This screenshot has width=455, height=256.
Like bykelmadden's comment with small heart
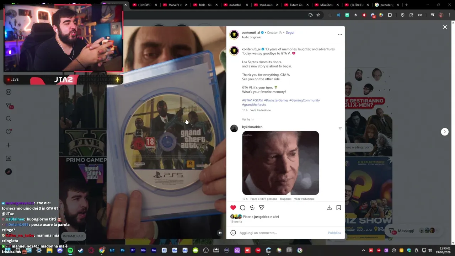pos(340,128)
